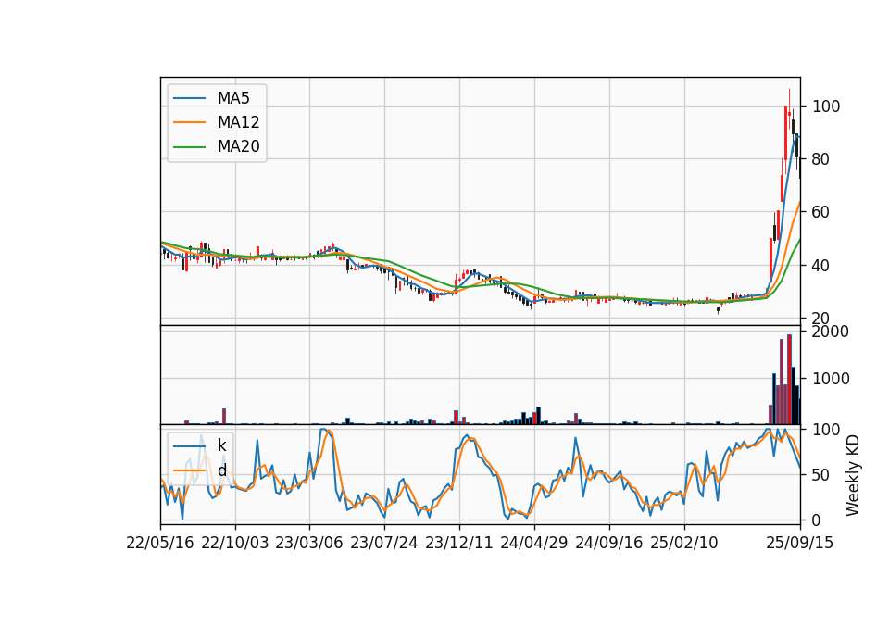Viewport: 889px width, 639px height.
Task: Click the volume axis value 1000
Action: pyautogui.click(x=831, y=379)
